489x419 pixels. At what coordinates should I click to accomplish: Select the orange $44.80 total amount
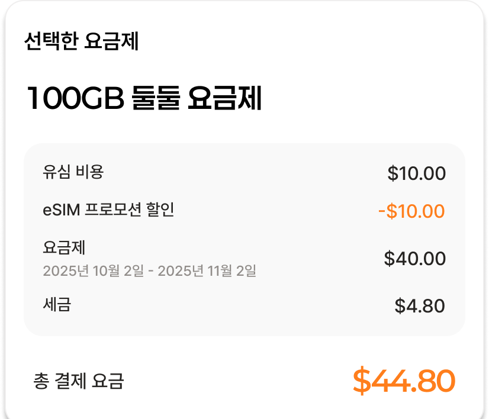[x=403, y=381]
